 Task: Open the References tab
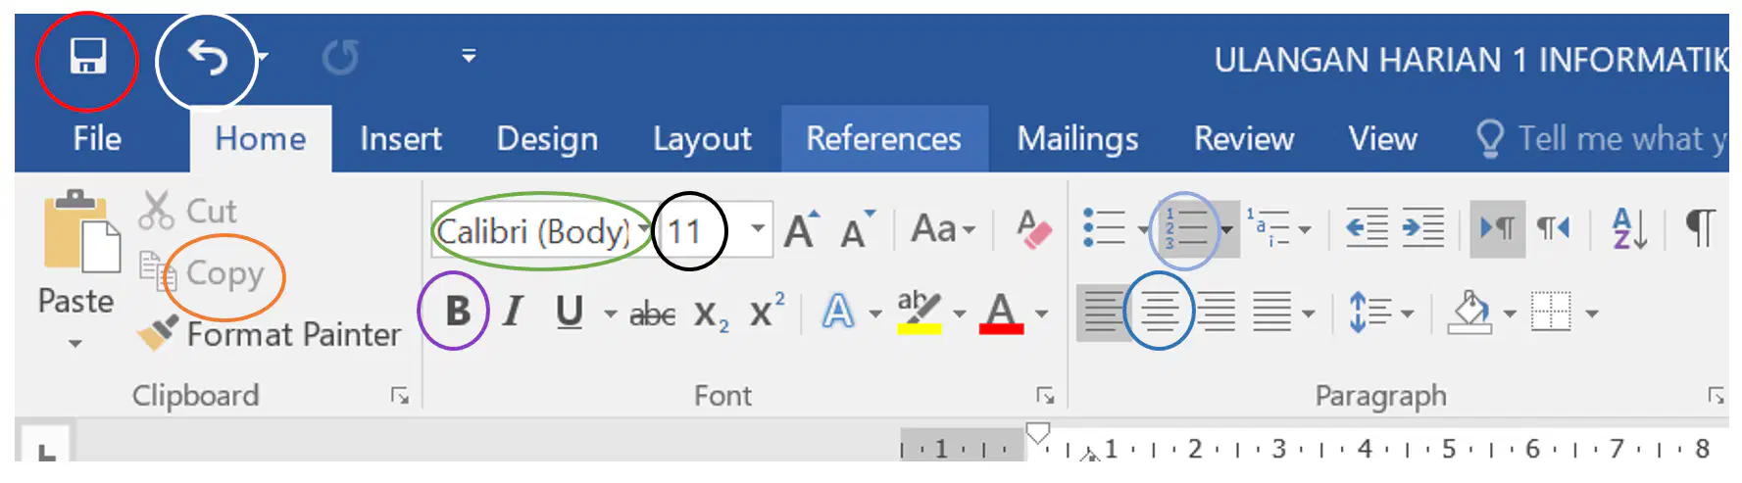tap(883, 139)
